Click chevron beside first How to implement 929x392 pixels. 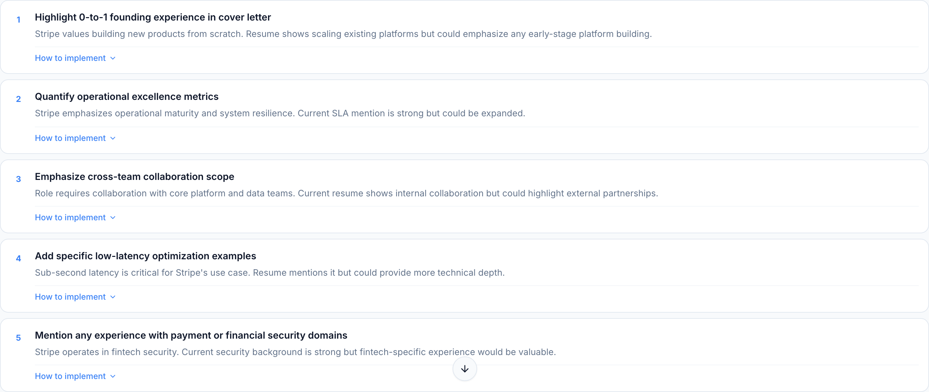[x=113, y=58]
